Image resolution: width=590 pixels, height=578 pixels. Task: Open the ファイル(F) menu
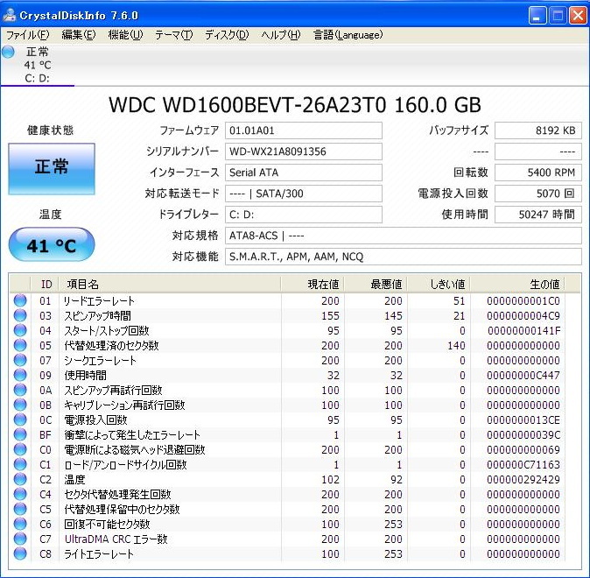[x=27, y=35]
